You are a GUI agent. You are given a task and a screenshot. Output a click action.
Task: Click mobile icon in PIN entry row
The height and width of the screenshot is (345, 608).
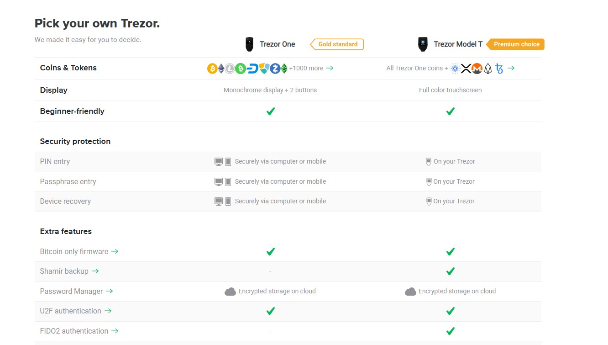(x=228, y=162)
